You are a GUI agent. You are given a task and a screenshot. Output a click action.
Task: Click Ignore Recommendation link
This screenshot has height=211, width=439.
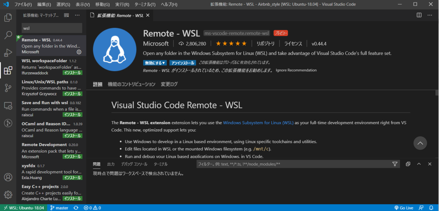(296, 70)
